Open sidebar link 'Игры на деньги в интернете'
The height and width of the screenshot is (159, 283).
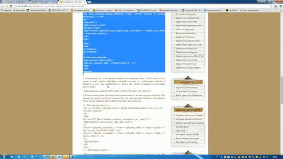(x=189, y=115)
